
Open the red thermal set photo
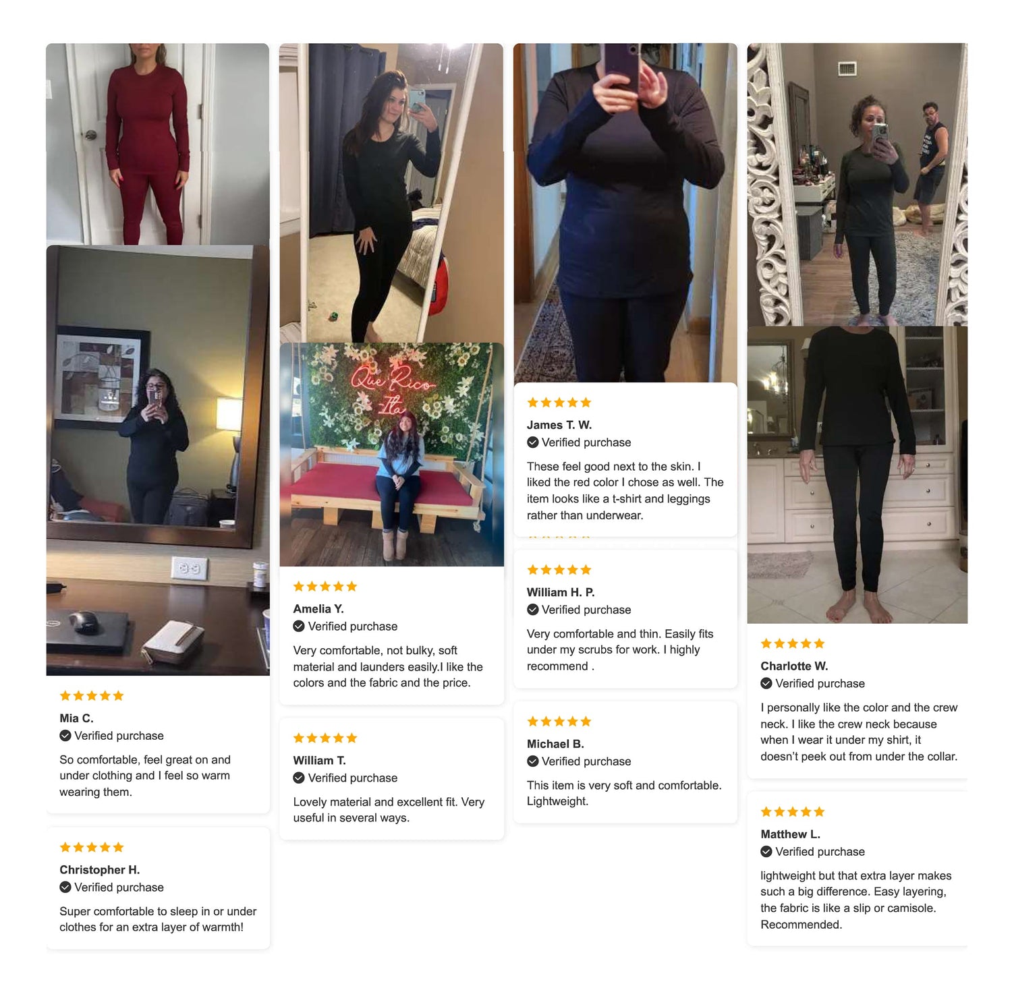pos(158,144)
